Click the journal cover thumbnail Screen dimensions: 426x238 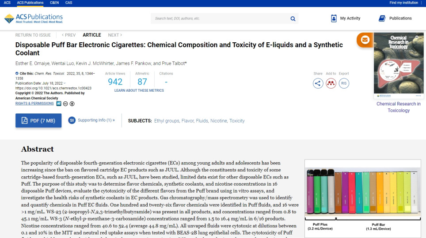coord(399,65)
